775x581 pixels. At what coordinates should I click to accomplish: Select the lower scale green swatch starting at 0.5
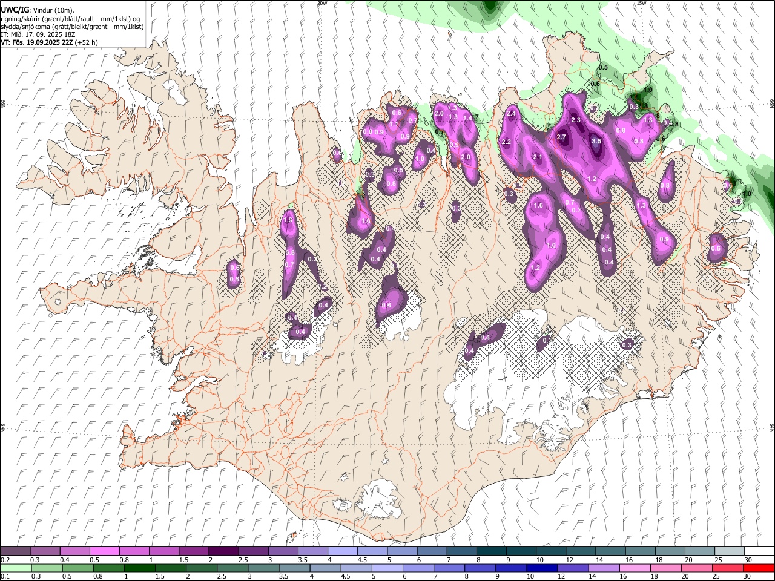tap(77, 568)
